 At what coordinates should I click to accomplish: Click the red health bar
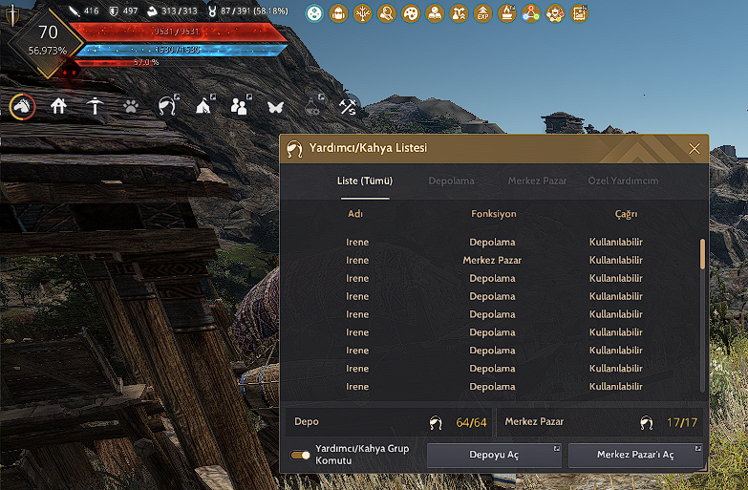tap(178, 32)
